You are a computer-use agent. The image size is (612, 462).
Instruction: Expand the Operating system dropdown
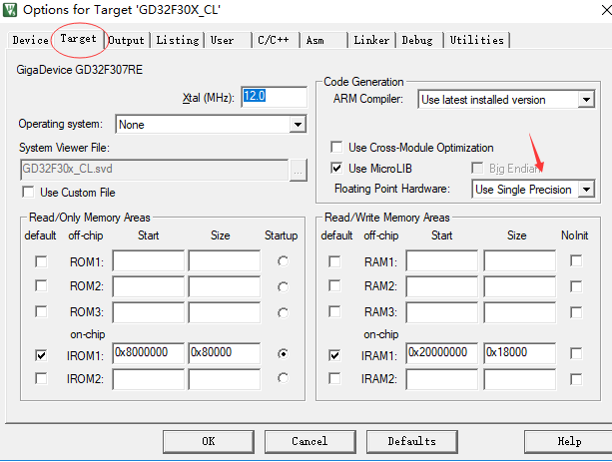click(298, 125)
